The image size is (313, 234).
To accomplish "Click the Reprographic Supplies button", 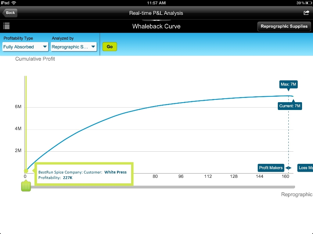I will (284, 27).
